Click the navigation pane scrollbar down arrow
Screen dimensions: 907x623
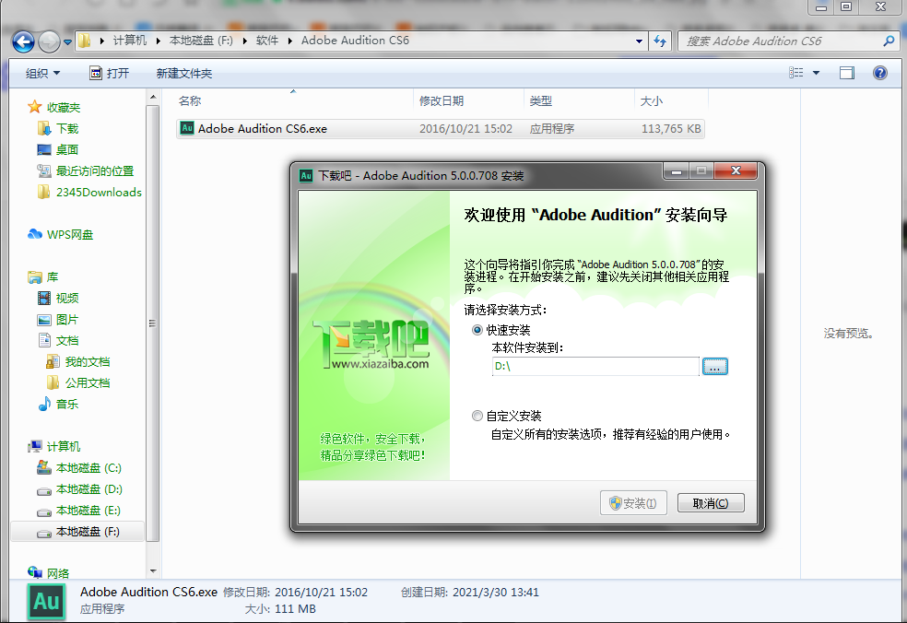pos(153,571)
